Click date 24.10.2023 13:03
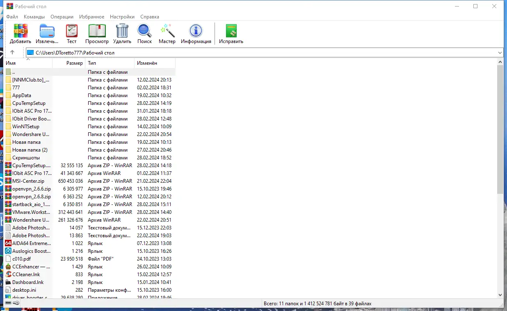The height and width of the screenshot is (311, 507). pos(154,259)
